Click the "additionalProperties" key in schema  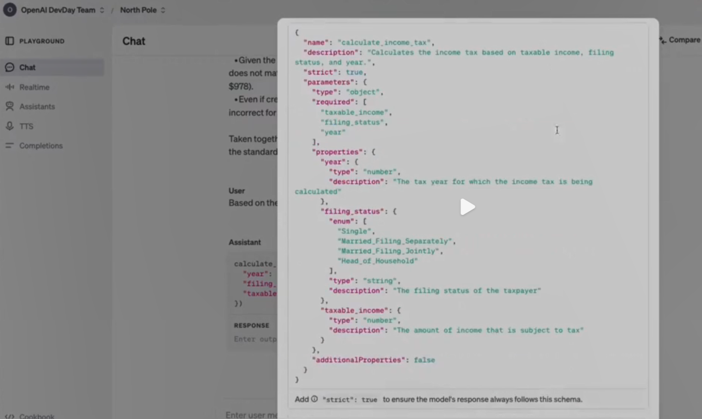(358, 360)
